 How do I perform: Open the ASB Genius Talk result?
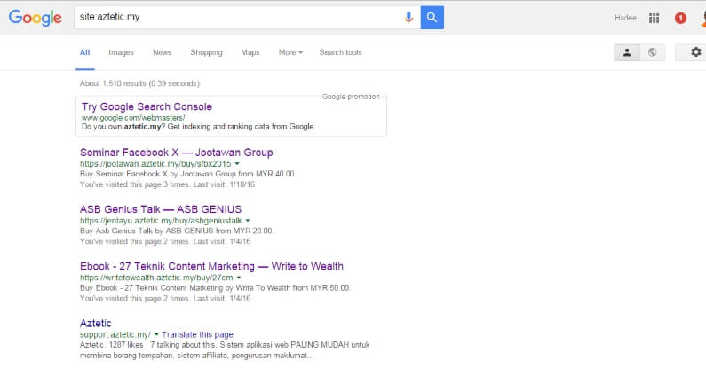[161, 209]
